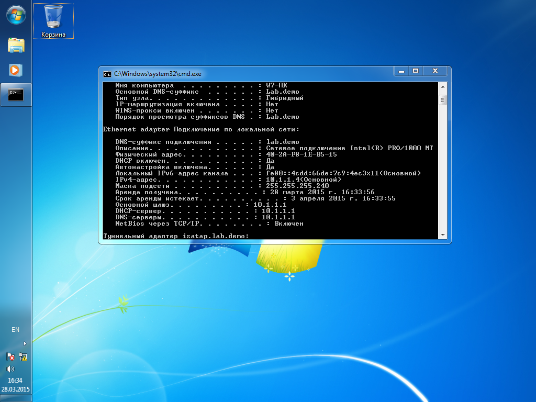Click the cmd icon in window title bar
Viewport: 536px width, 402px height.
(107, 74)
